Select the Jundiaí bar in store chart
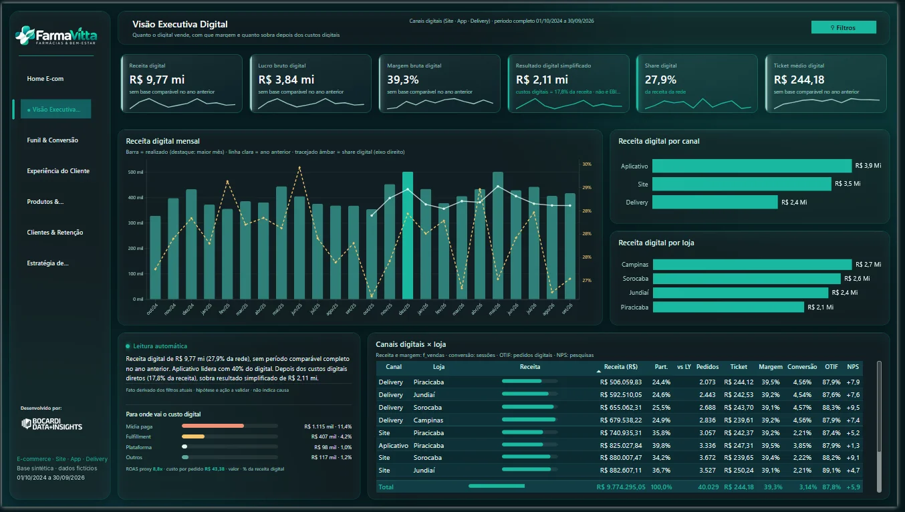Viewport: 905px width, 512px height. [741, 293]
